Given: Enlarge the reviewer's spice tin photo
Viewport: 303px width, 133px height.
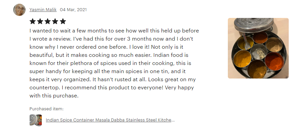Looking at the screenshot, I should [x=258, y=48].
